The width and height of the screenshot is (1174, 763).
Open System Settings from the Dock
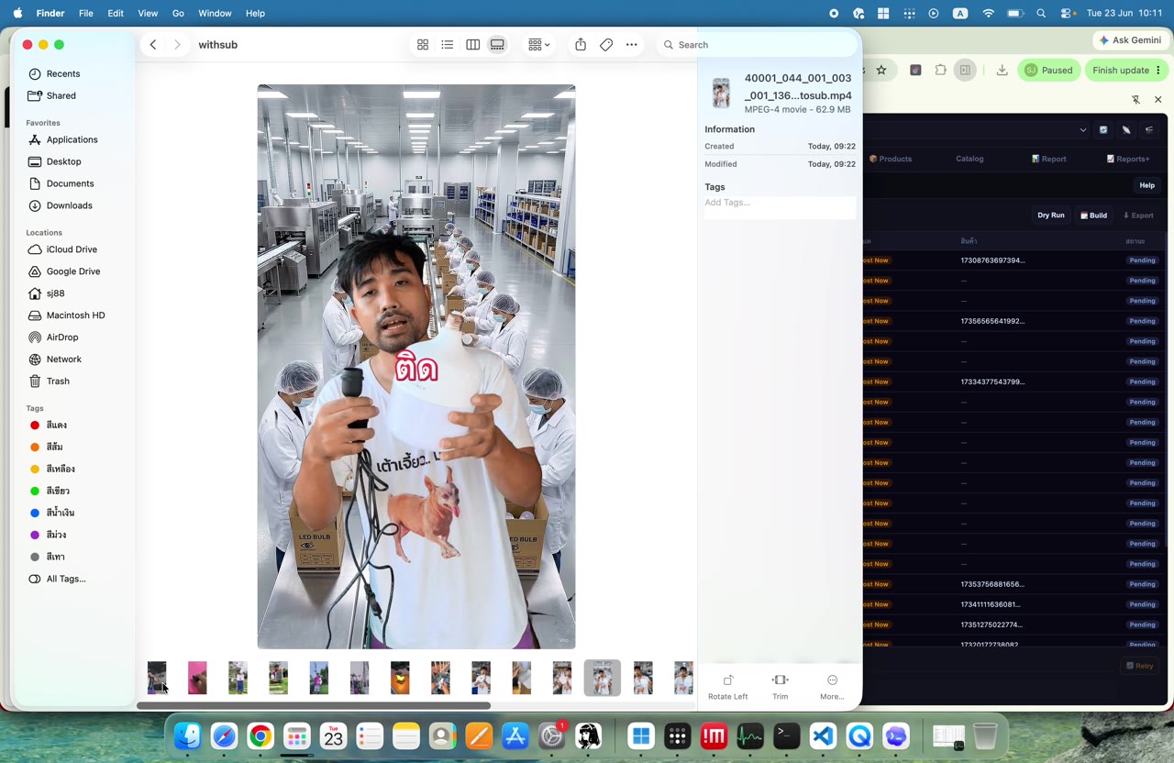click(552, 736)
